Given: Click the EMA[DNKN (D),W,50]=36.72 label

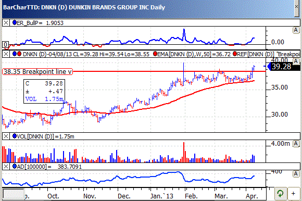Looking at the screenshot, I should point(194,54).
